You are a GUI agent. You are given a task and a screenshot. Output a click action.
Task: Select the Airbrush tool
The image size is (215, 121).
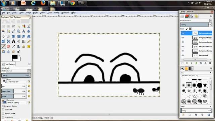pos(13,46)
